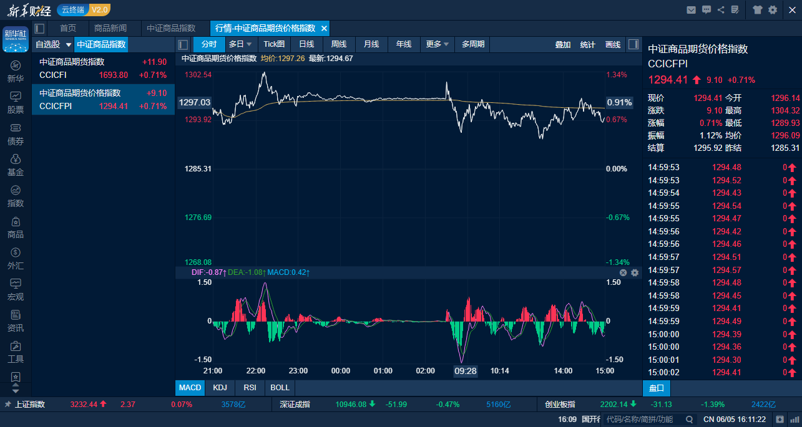Image resolution: width=802 pixels, height=427 pixels.
Task: Select the 中证商品指数 watchlist tab
Action: pos(101,44)
